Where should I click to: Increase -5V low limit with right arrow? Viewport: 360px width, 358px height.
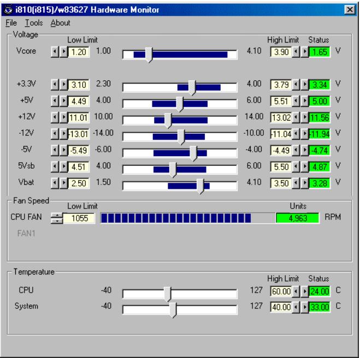(63, 151)
